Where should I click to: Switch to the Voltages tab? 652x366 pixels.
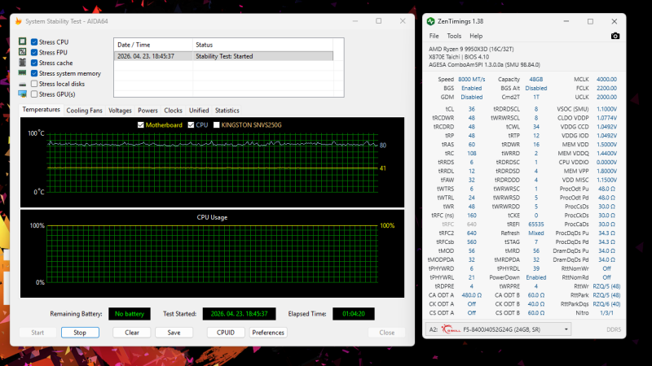120,111
